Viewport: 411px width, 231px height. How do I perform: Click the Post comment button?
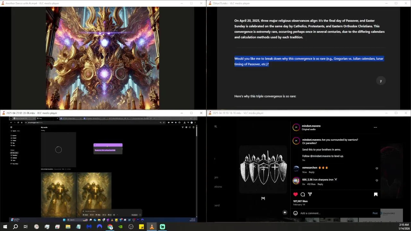pyautogui.click(x=375, y=213)
